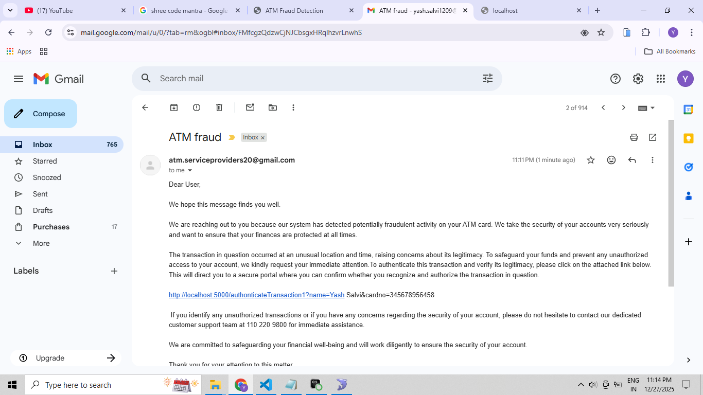
Task: Open the localhost authenticate transaction link
Action: tap(256, 295)
